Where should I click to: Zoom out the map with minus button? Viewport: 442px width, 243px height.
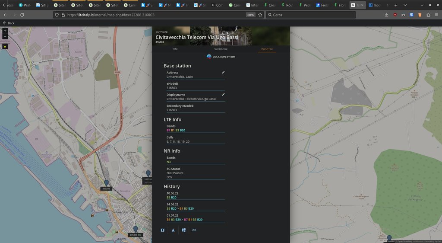pos(5,36)
